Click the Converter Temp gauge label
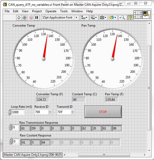 pyautogui.click(x=24, y=26)
